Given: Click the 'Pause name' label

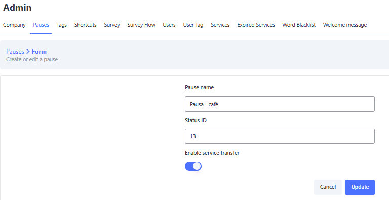Looking at the screenshot, I should click(199, 87).
